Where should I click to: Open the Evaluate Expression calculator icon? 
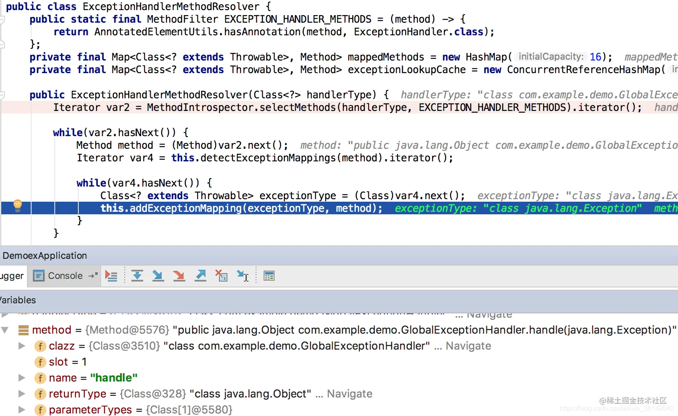(x=269, y=276)
